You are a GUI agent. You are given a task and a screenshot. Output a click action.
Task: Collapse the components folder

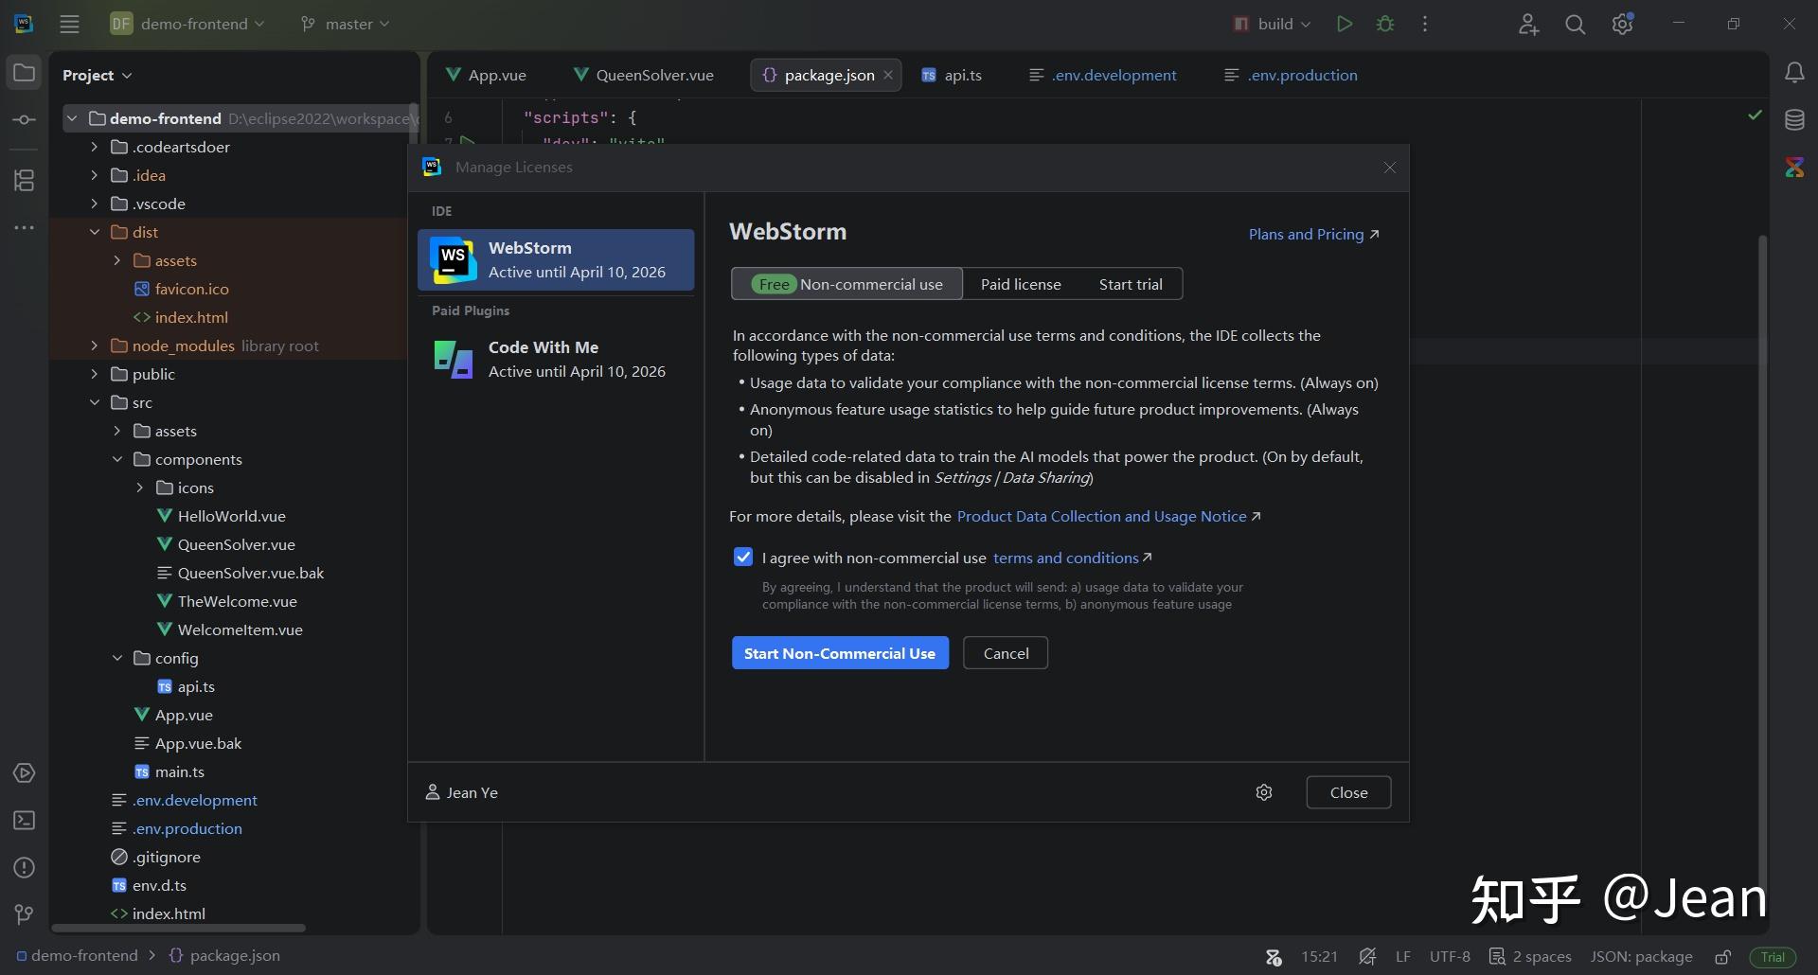pos(116,459)
